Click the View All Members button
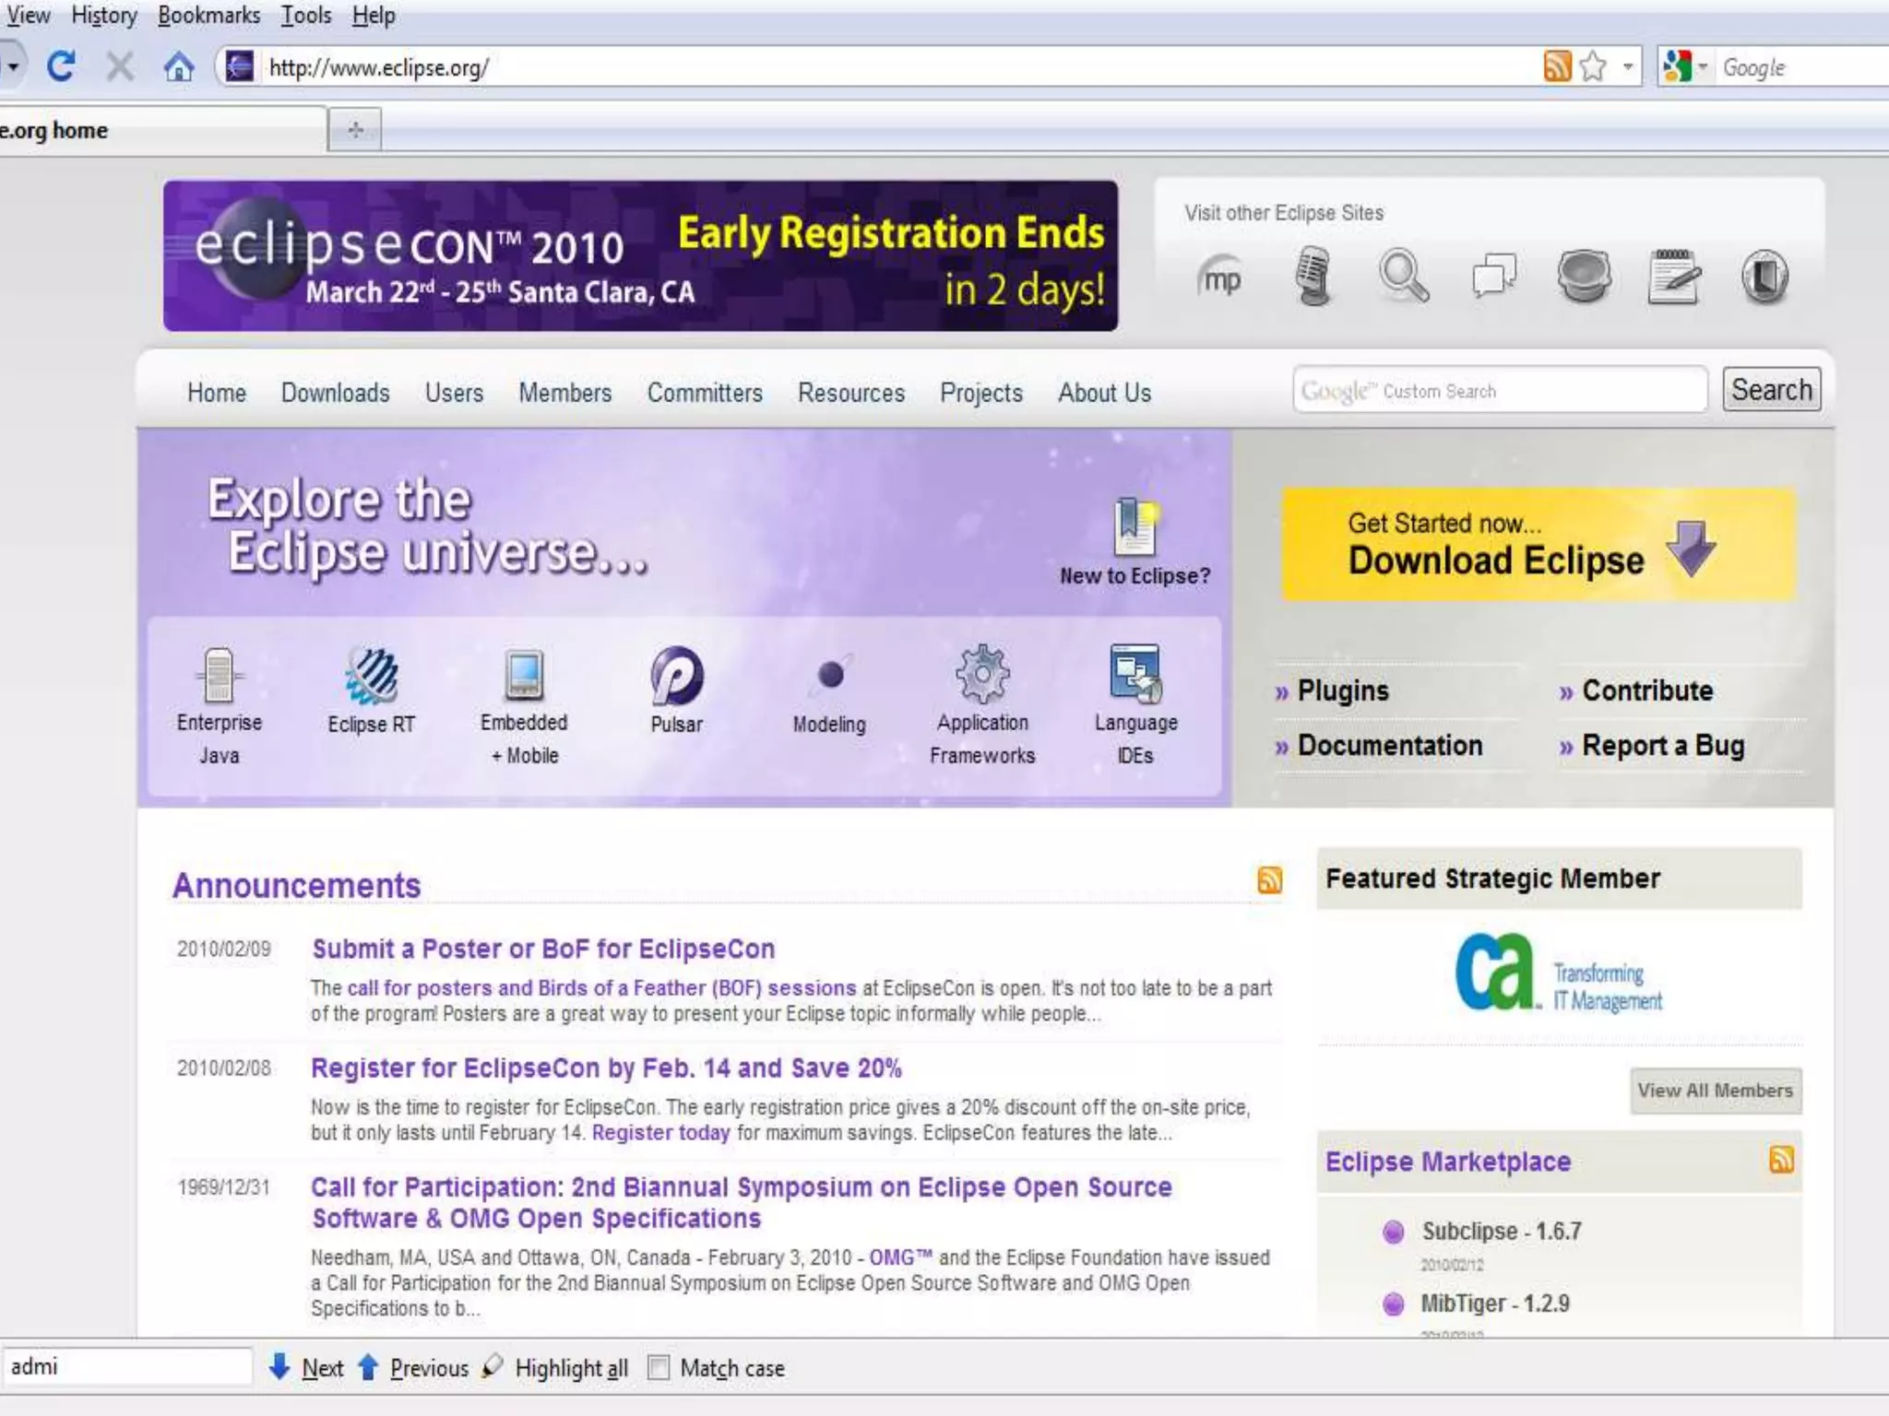Image resolution: width=1889 pixels, height=1416 pixels. [1715, 1091]
